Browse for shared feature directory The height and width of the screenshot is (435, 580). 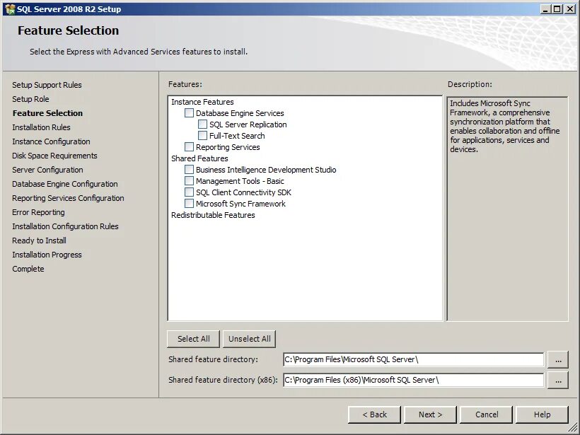(558, 359)
